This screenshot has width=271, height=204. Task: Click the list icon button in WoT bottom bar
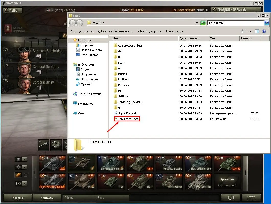pyautogui.click(x=251, y=198)
